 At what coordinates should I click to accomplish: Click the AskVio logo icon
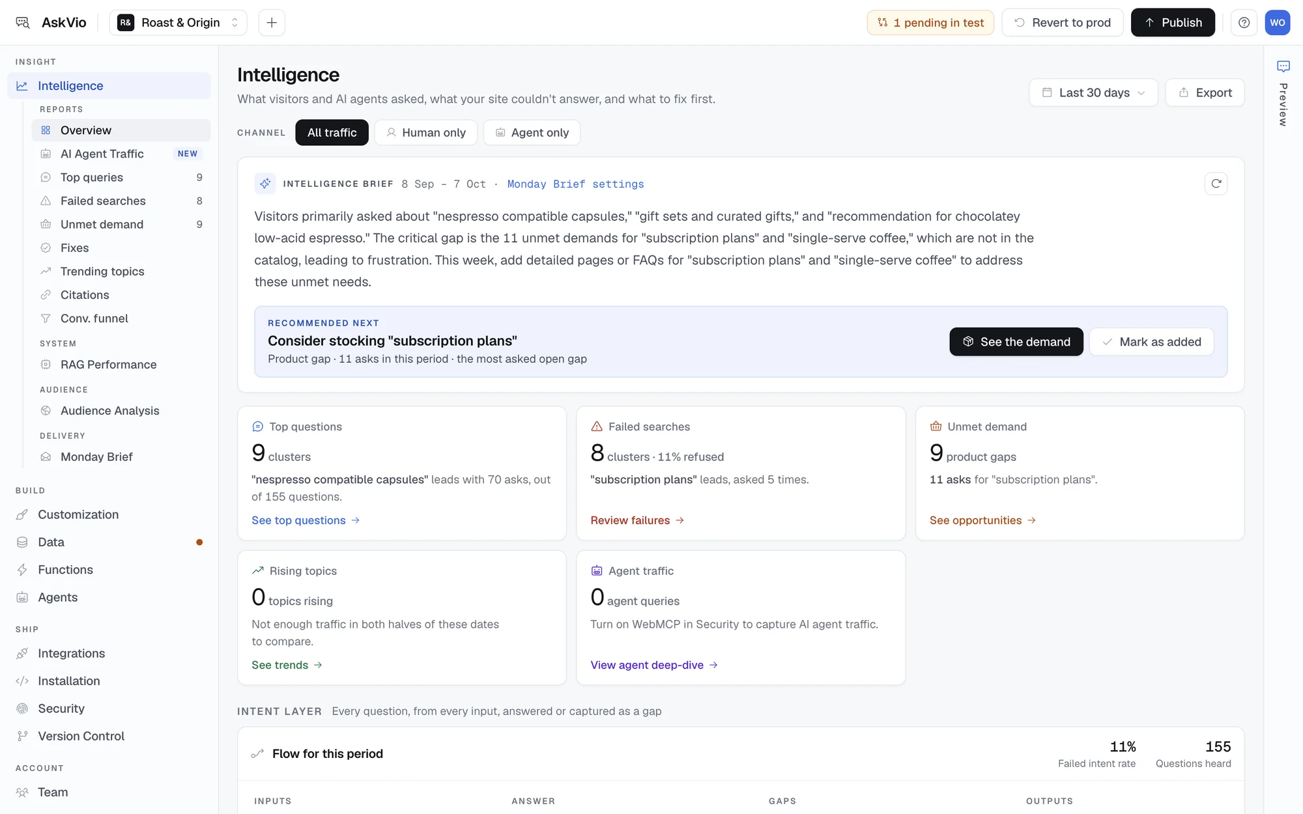pyautogui.click(x=23, y=23)
